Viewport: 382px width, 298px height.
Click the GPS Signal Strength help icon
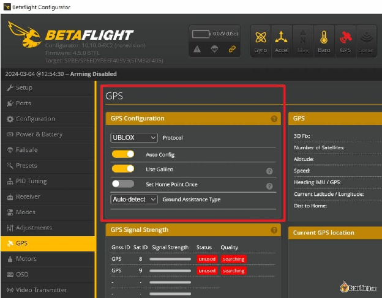[x=274, y=230]
